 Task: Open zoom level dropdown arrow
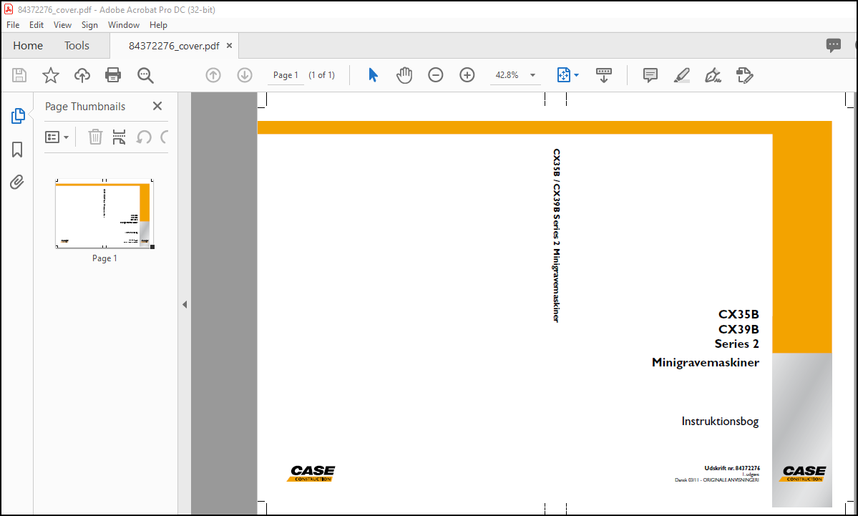click(x=532, y=75)
